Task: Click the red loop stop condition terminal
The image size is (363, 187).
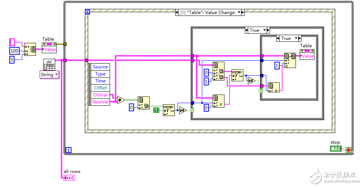Action: click(x=349, y=150)
